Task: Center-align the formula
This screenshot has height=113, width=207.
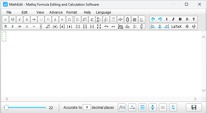Action: (x=160, y=27)
